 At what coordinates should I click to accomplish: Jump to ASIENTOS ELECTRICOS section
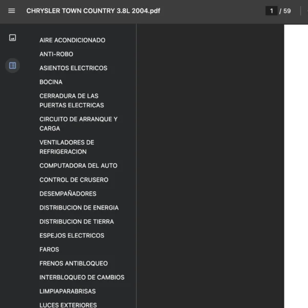[x=73, y=68]
